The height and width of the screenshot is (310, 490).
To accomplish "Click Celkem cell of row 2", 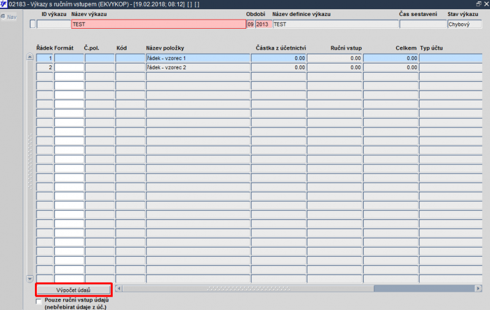I will (x=391, y=67).
